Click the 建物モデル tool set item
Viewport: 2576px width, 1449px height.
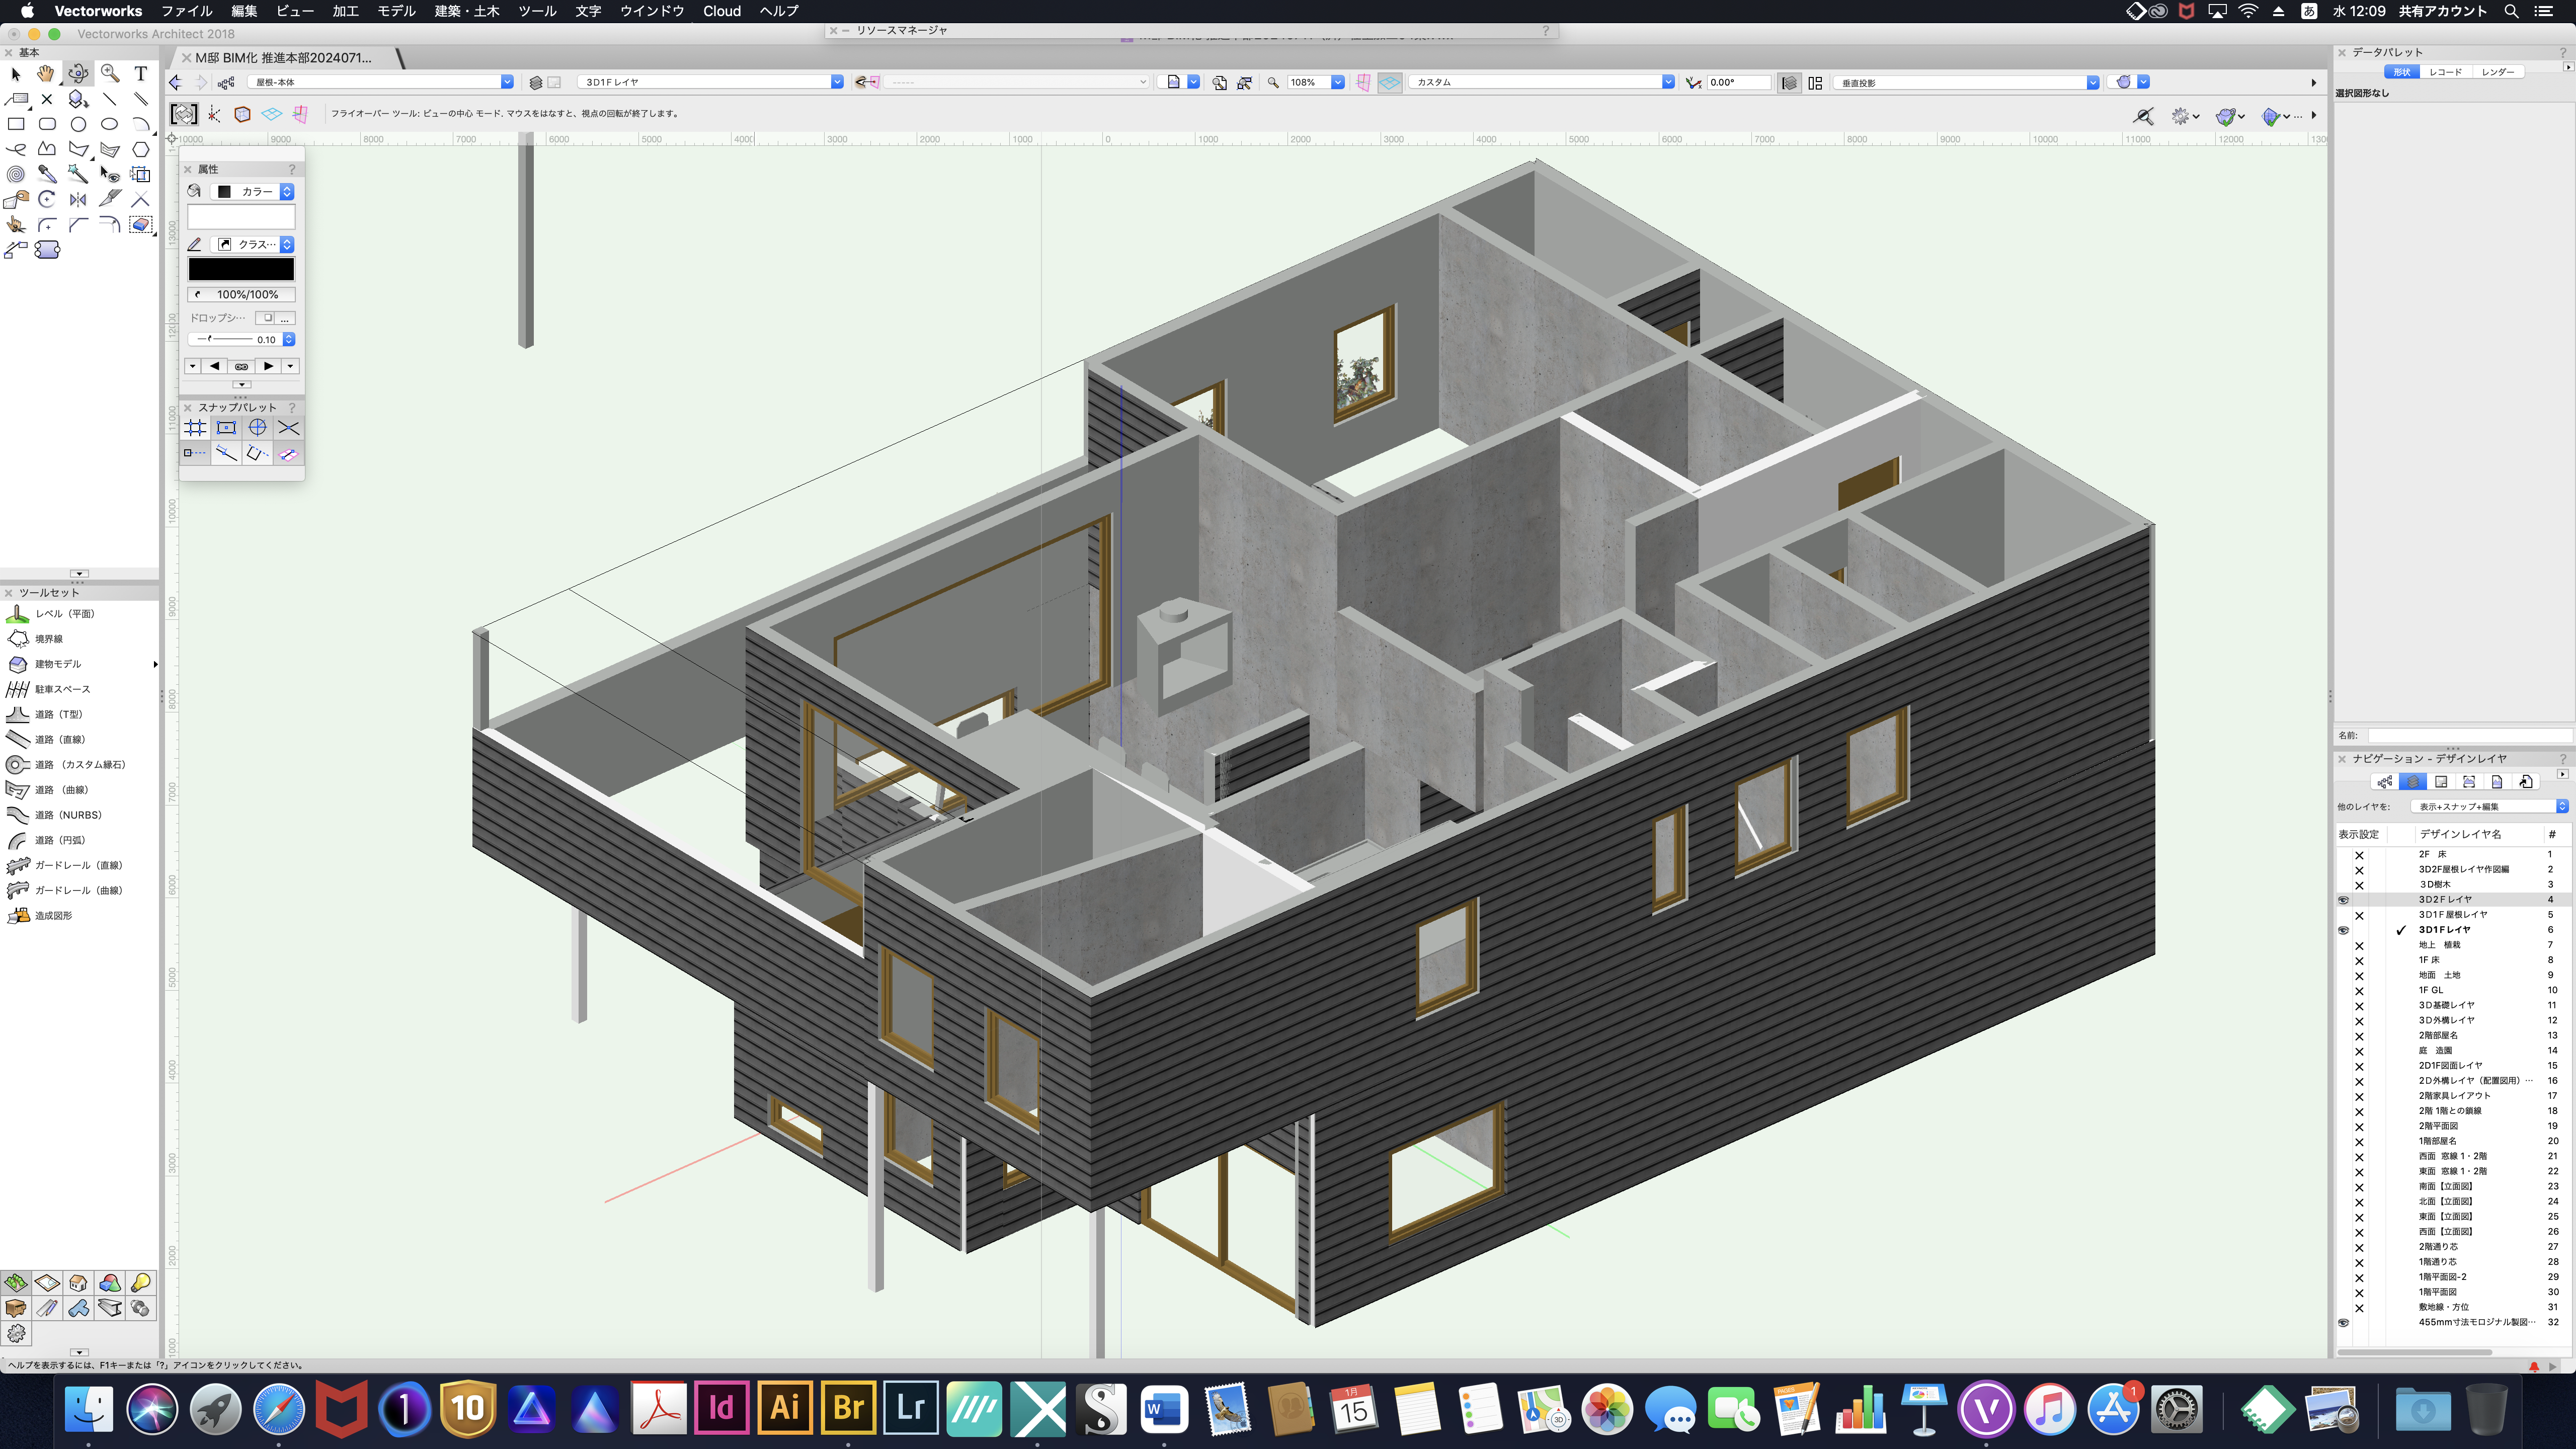tap(58, 664)
